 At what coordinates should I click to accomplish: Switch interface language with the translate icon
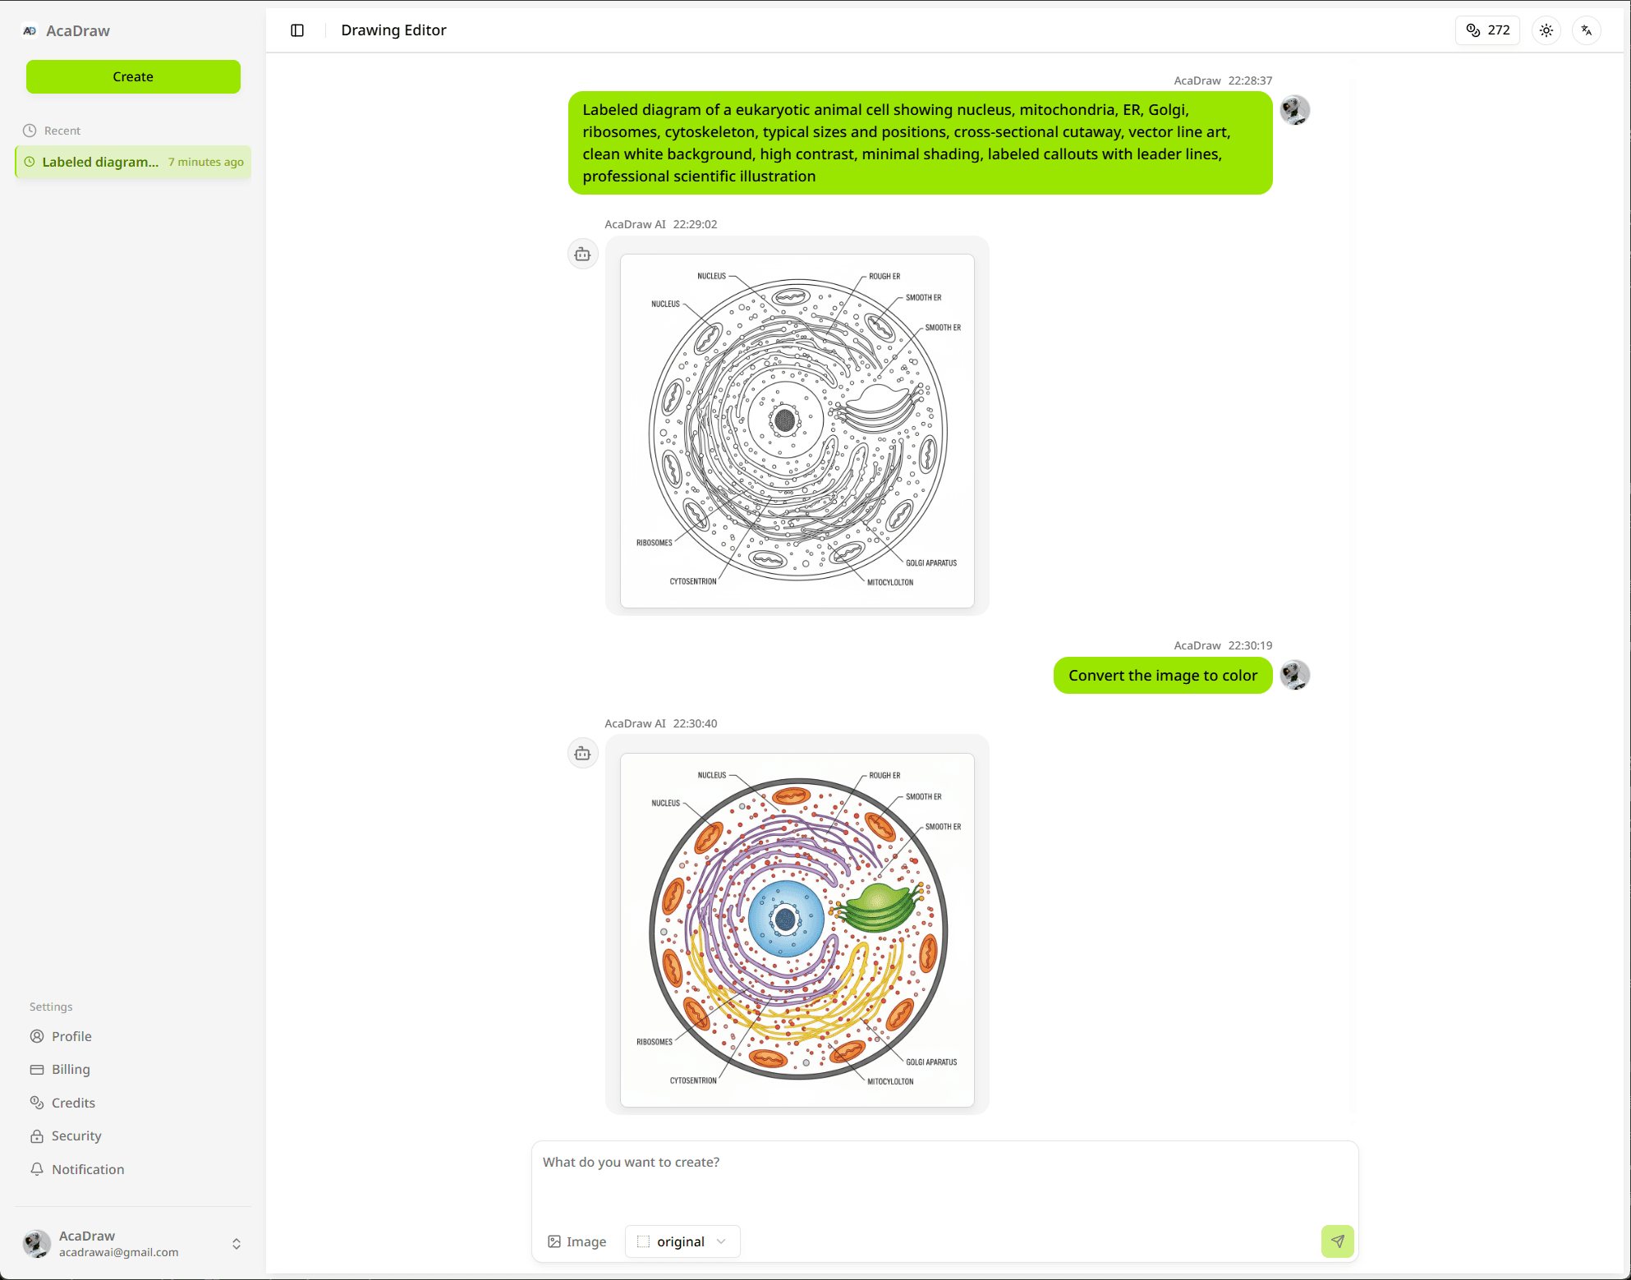pyautogui.click(x=1587, y=30)
